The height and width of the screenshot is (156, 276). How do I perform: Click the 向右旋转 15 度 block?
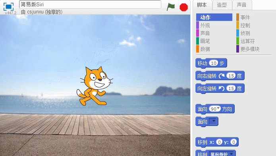220,76
